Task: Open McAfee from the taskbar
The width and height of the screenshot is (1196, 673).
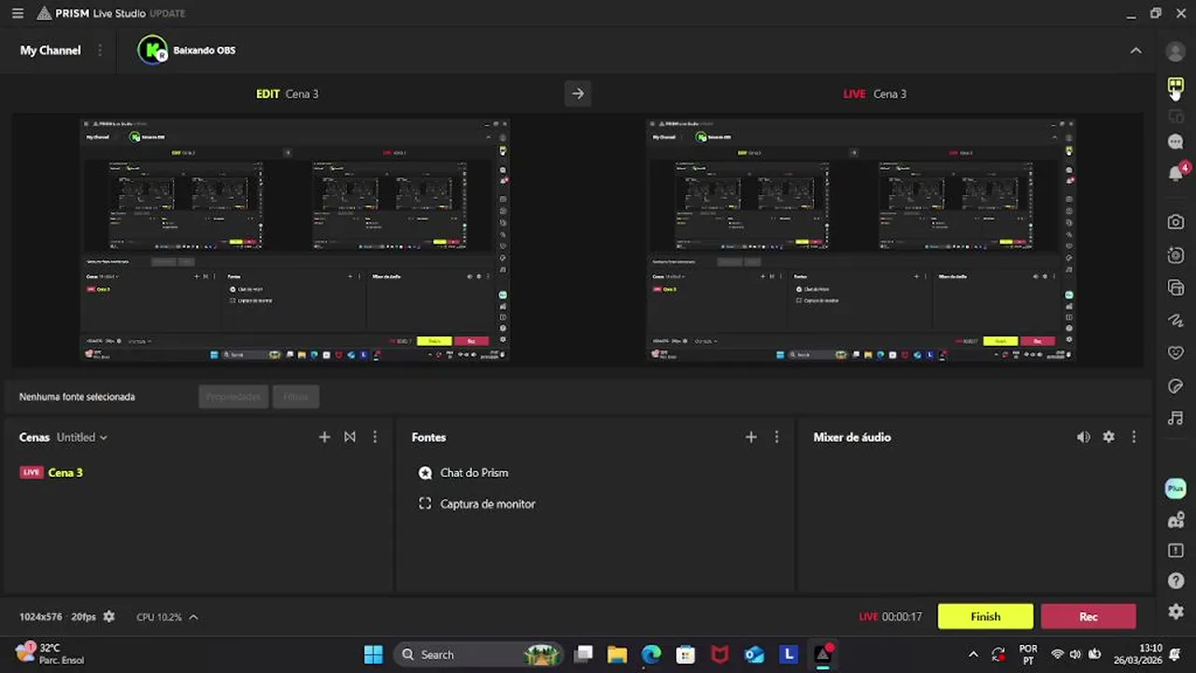Action: click(719, 654)
